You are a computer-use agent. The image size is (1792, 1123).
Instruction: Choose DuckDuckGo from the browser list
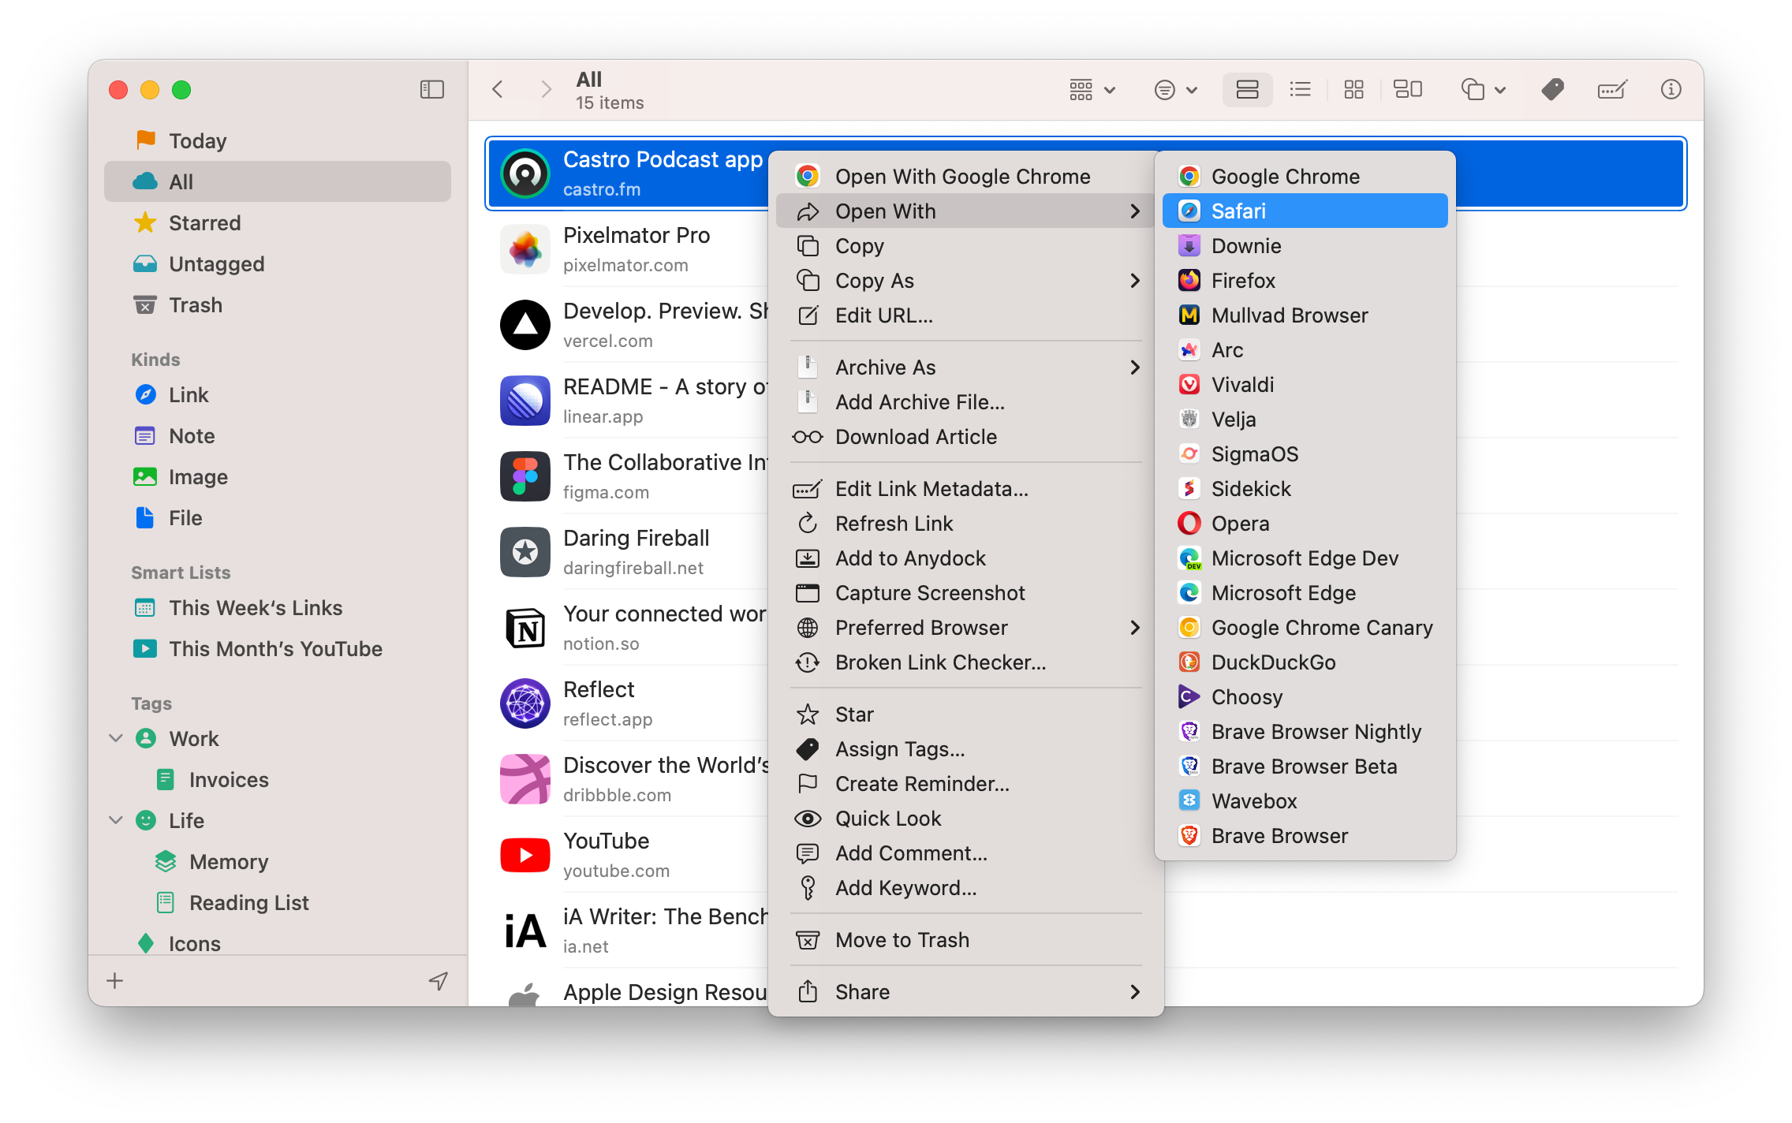[x=1274, y=662]
